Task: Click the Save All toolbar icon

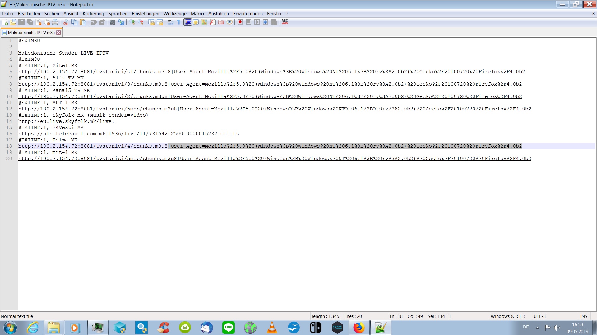Action: point(30,22)
